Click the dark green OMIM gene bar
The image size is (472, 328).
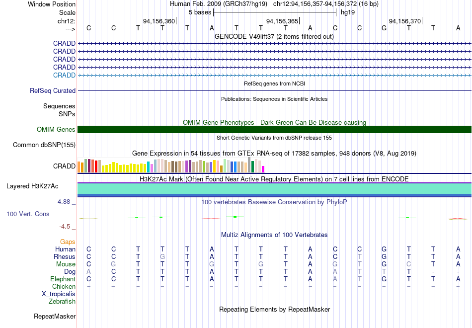point(275,130)
